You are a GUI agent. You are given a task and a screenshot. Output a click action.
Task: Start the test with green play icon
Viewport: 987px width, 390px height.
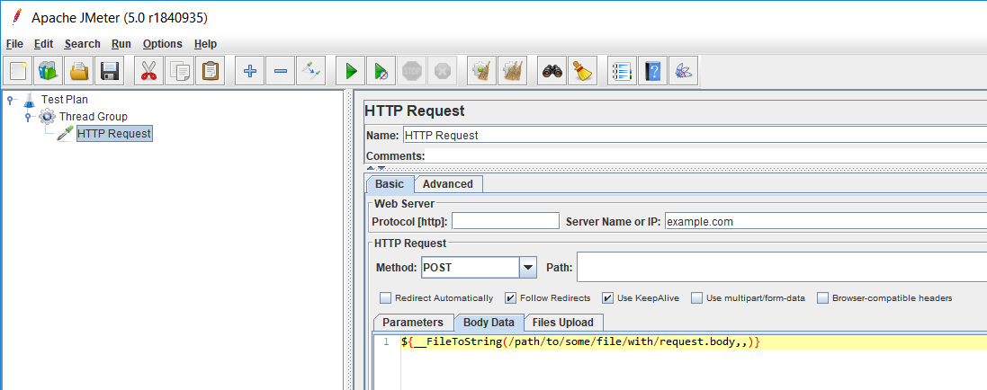350,70
